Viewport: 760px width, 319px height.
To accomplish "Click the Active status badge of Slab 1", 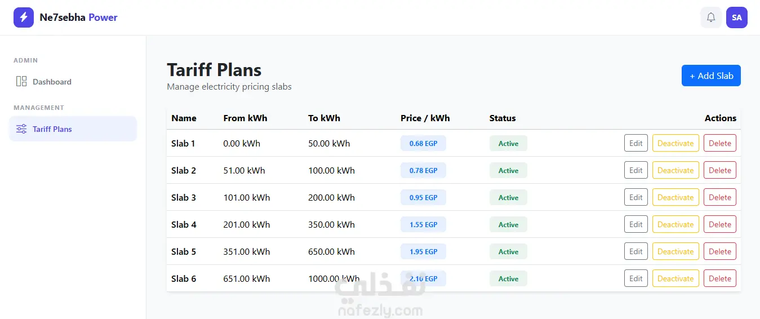I will point(508,143).
